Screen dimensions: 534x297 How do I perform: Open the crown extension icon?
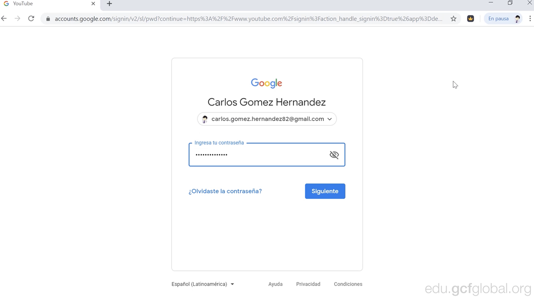tap(471, 19)
